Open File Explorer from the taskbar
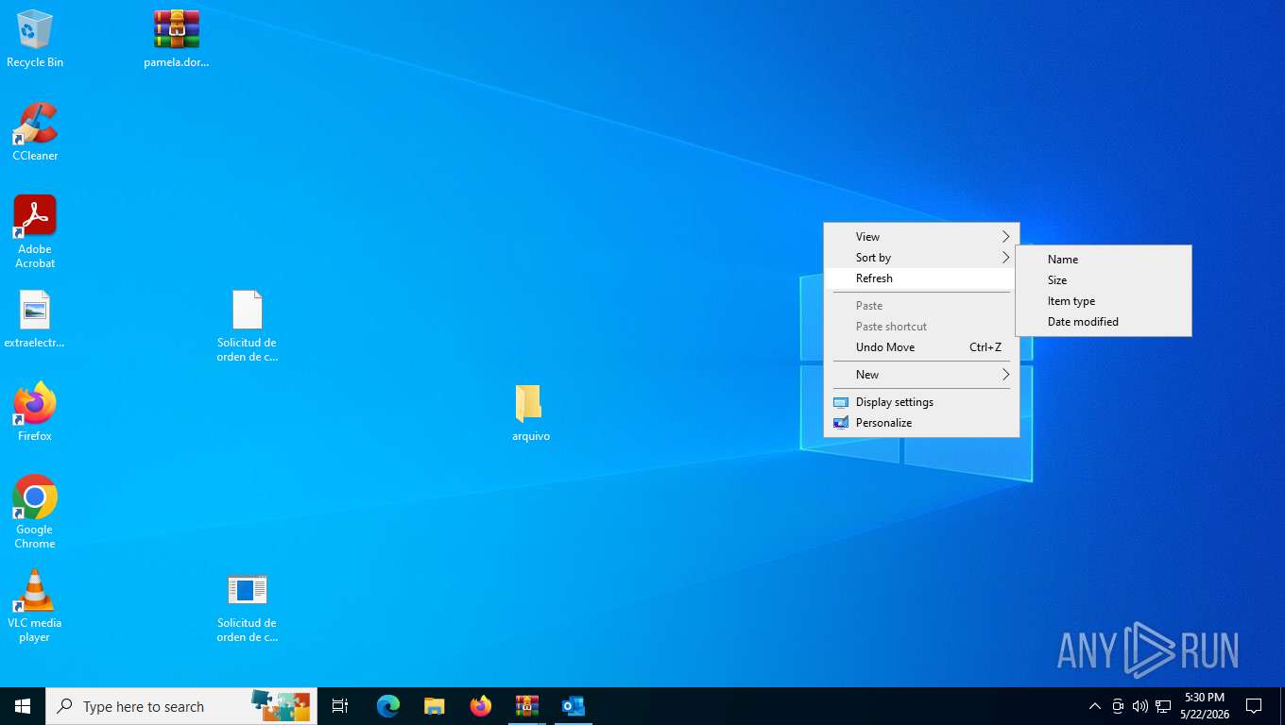Screen dimensions: 1285x725 pyautogui.click(x=434, y=706)
